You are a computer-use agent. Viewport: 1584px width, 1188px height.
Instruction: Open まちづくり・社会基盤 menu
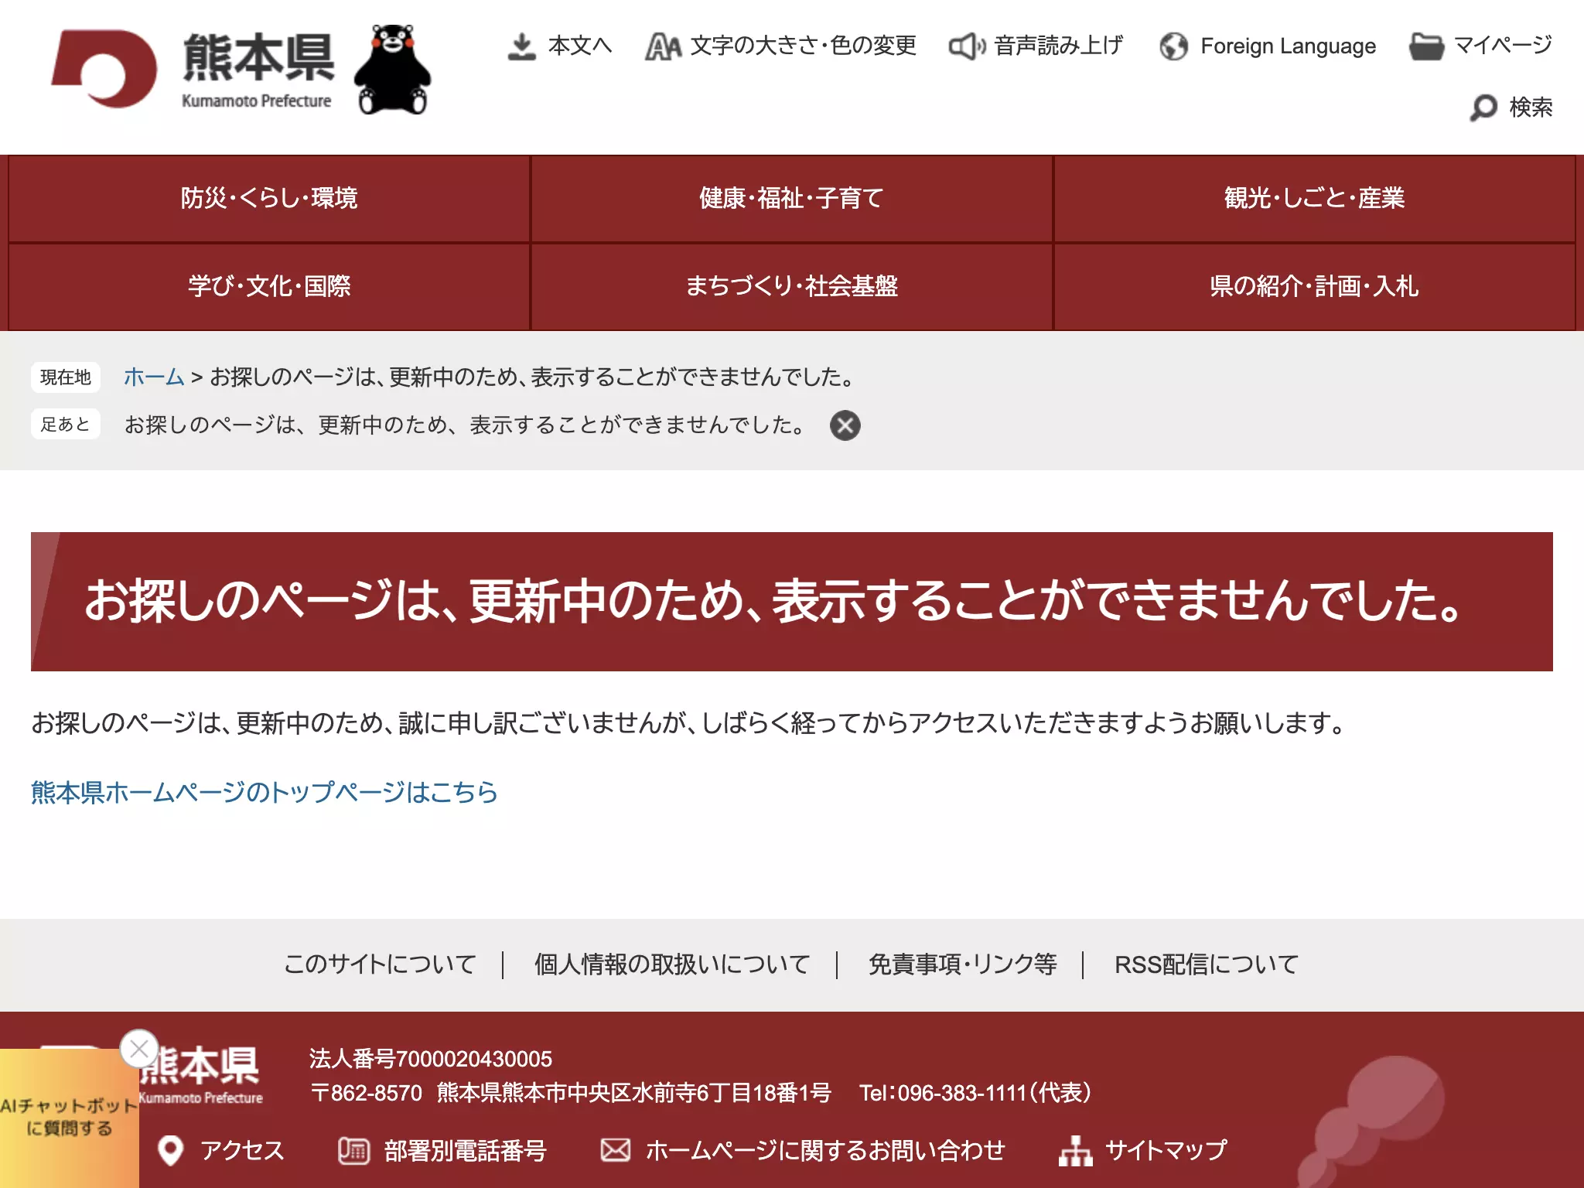[791, 287]
